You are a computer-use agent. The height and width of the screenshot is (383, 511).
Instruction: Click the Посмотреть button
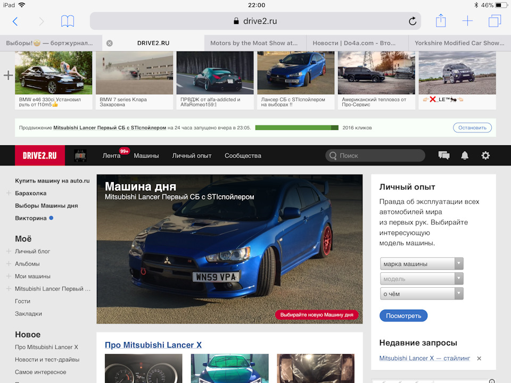coord(403,315)
